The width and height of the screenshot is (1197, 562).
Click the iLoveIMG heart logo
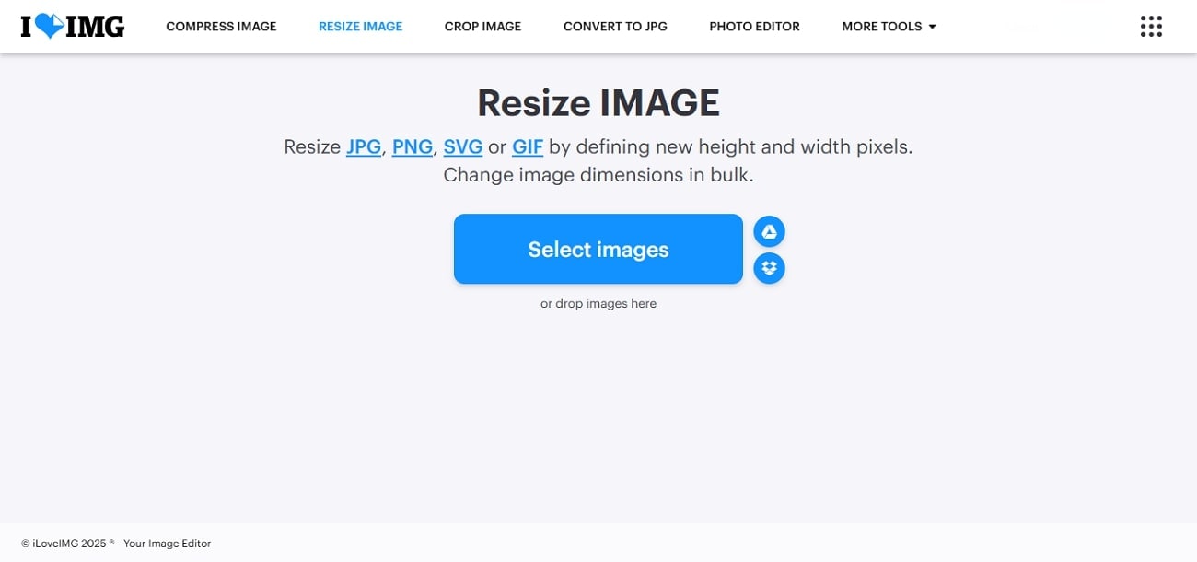pos(72,27)
